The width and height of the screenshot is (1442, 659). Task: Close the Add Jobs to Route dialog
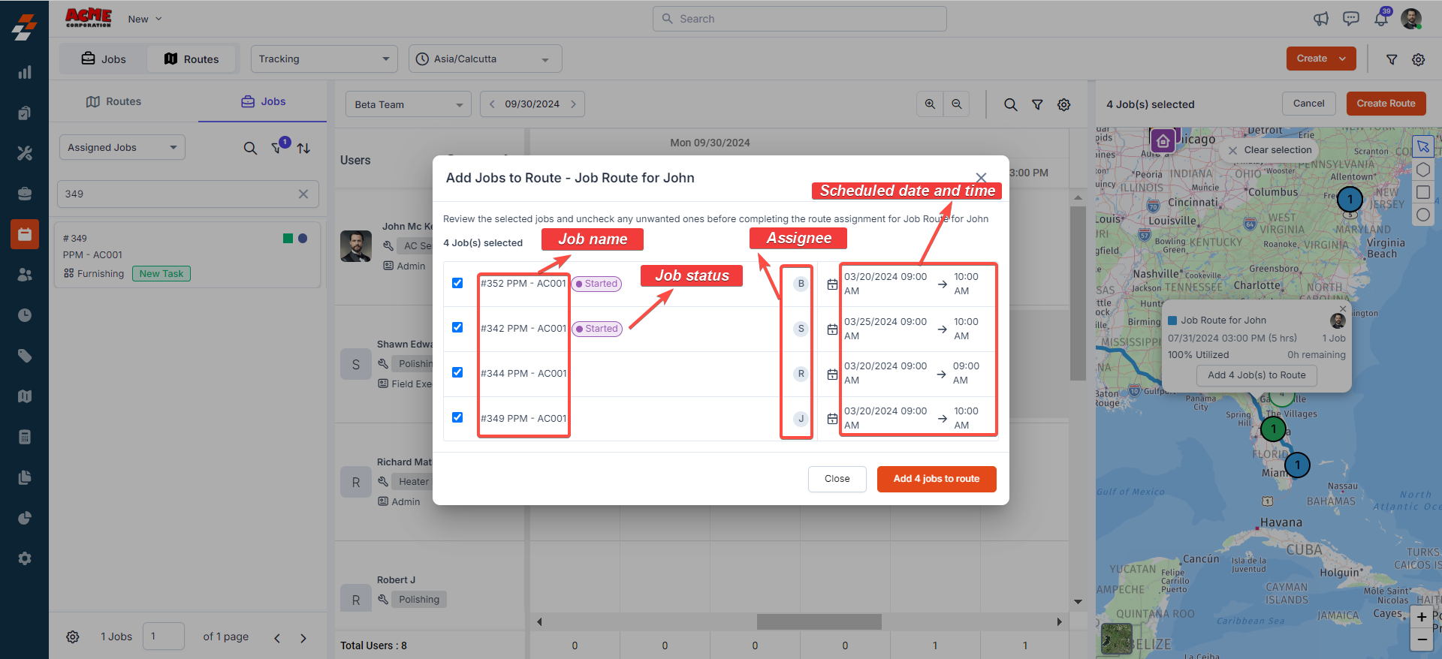(981, 178)
